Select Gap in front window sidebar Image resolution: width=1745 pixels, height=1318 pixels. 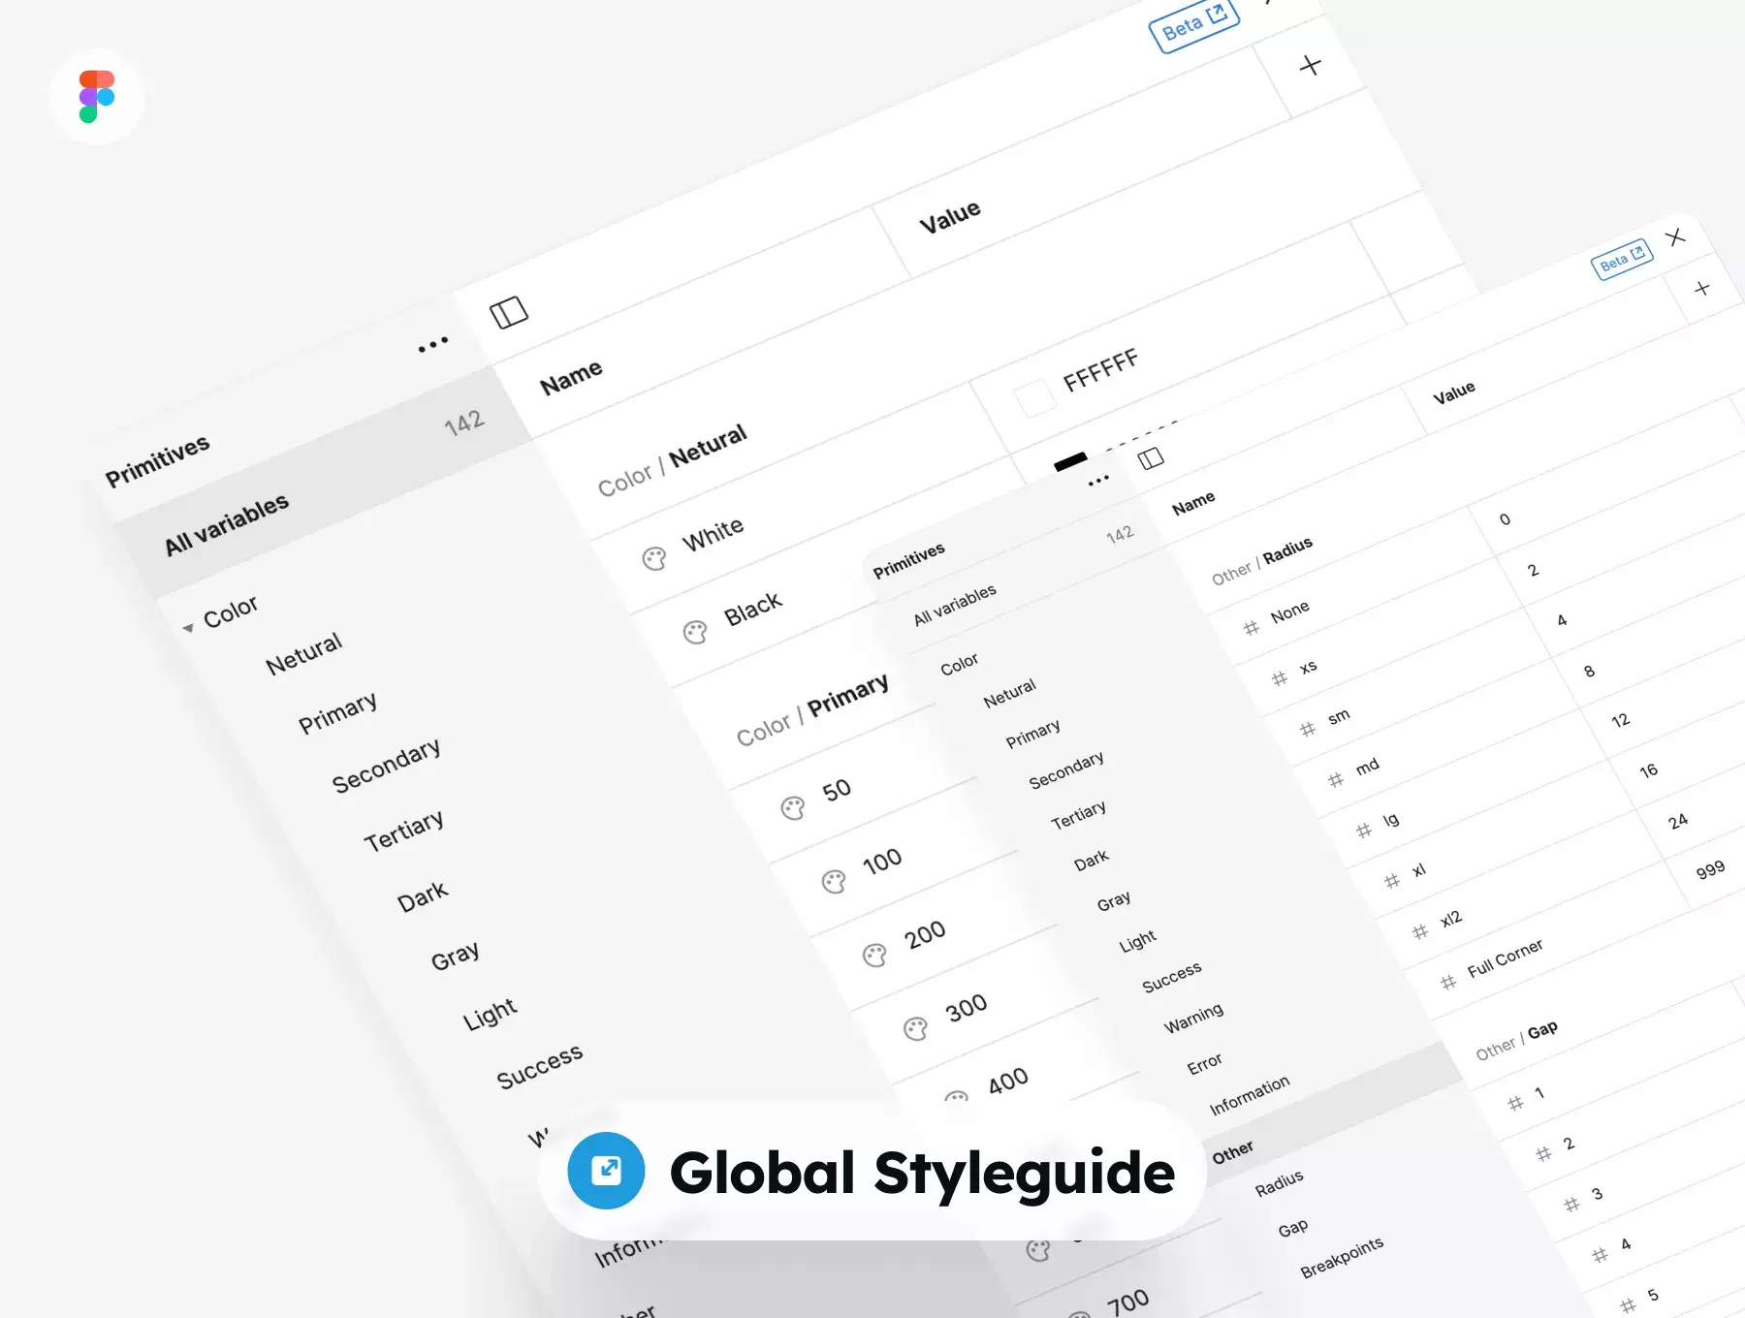[x=1293, y=1228]
